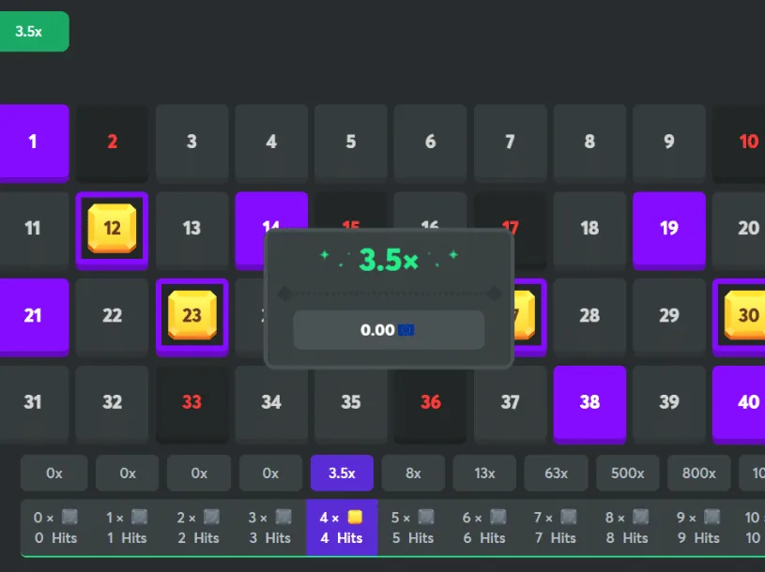Viewport: 765px width, 572px height.
Task: Click the red-numbered tile 2
Action: (x=112, y=143)
